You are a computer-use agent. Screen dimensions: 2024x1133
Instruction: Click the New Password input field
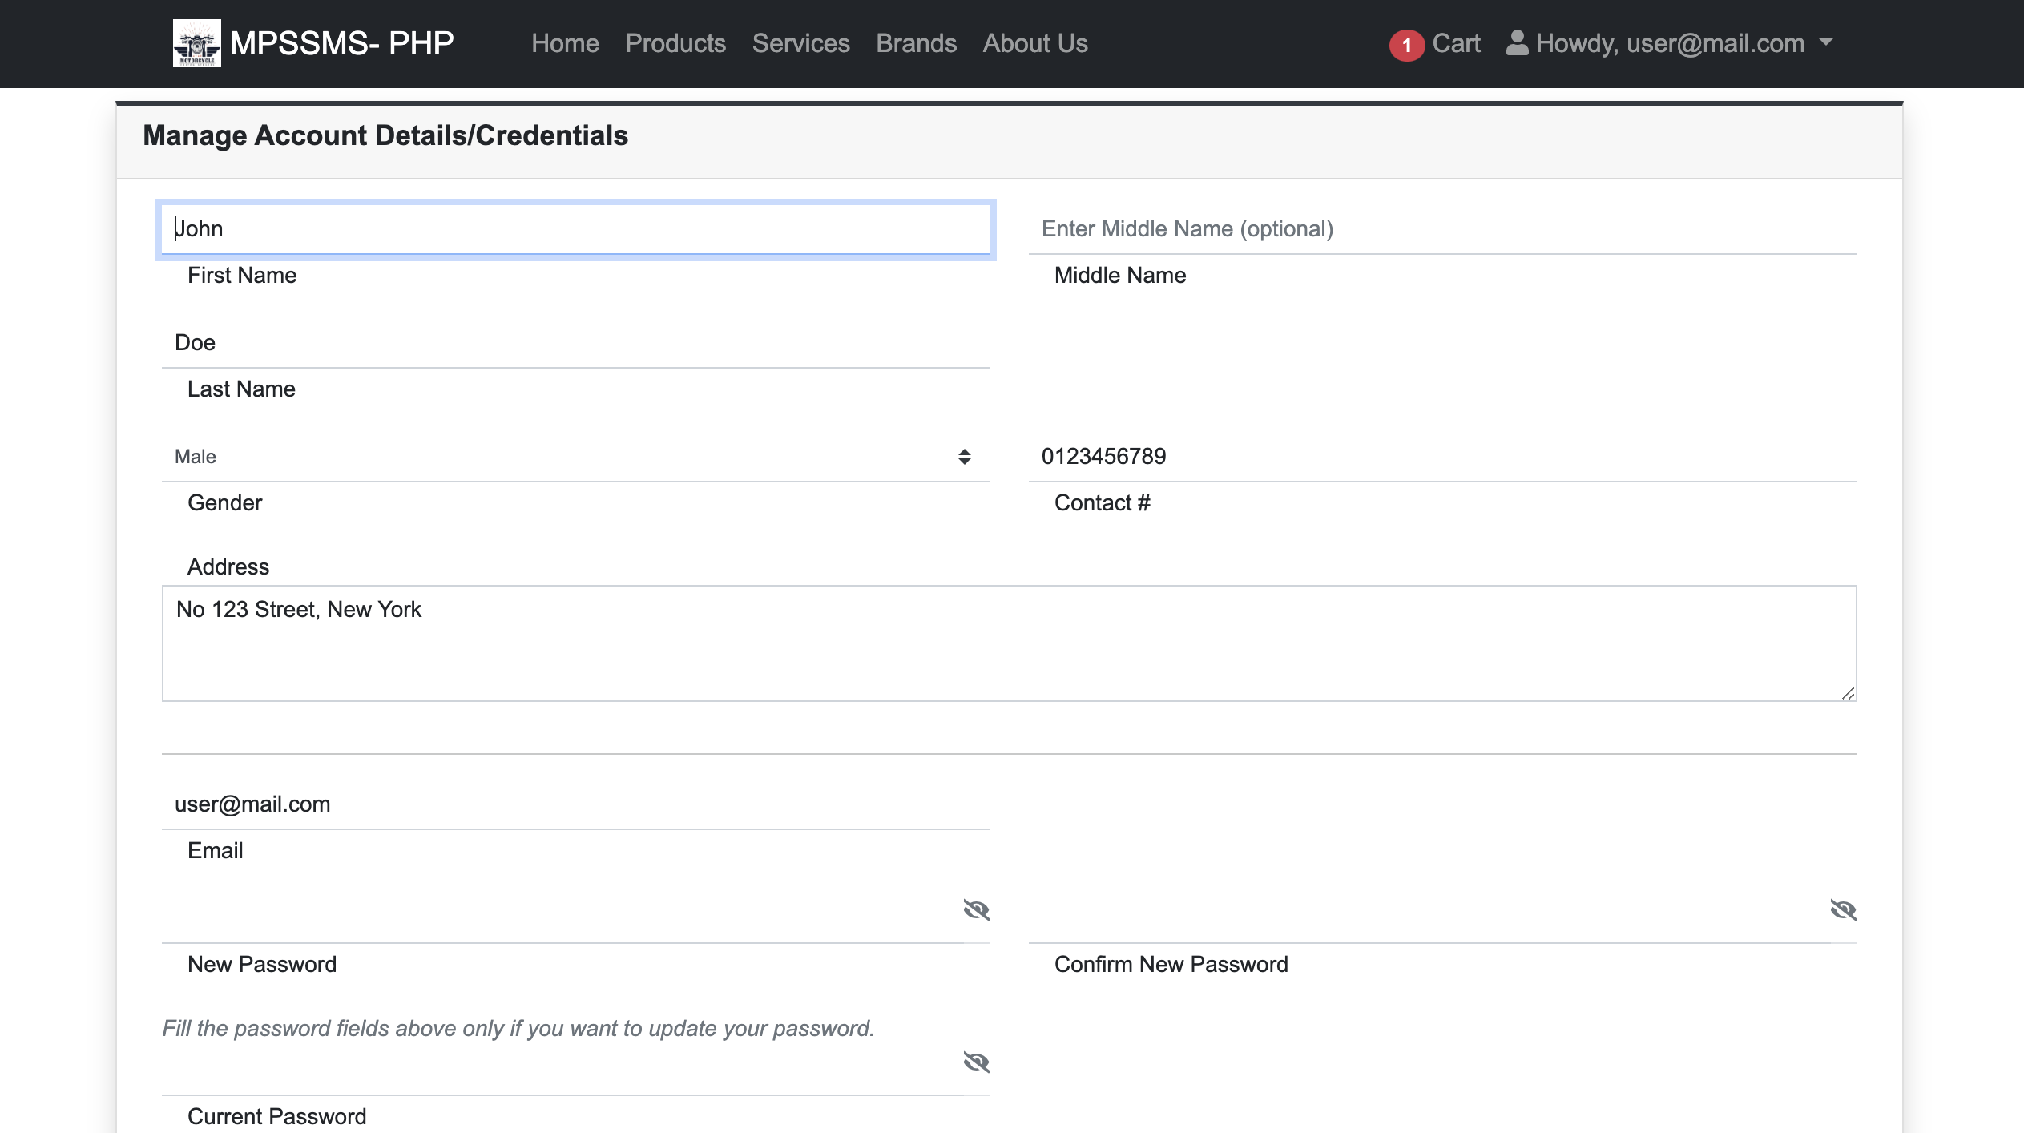coord(562,918)
